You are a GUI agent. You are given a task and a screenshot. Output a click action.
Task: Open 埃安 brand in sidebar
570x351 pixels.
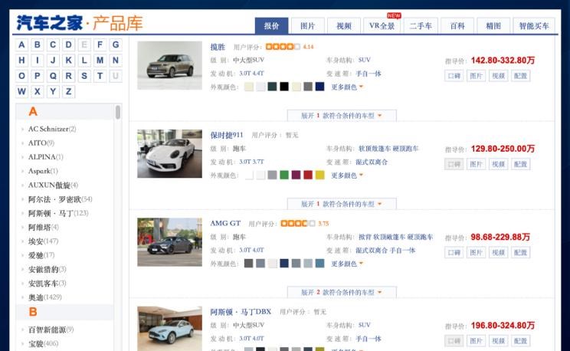pos(43,241)
